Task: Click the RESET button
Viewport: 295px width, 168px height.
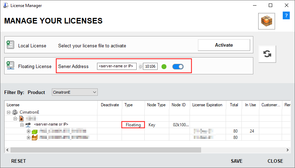Action: (x=19, y=161)
